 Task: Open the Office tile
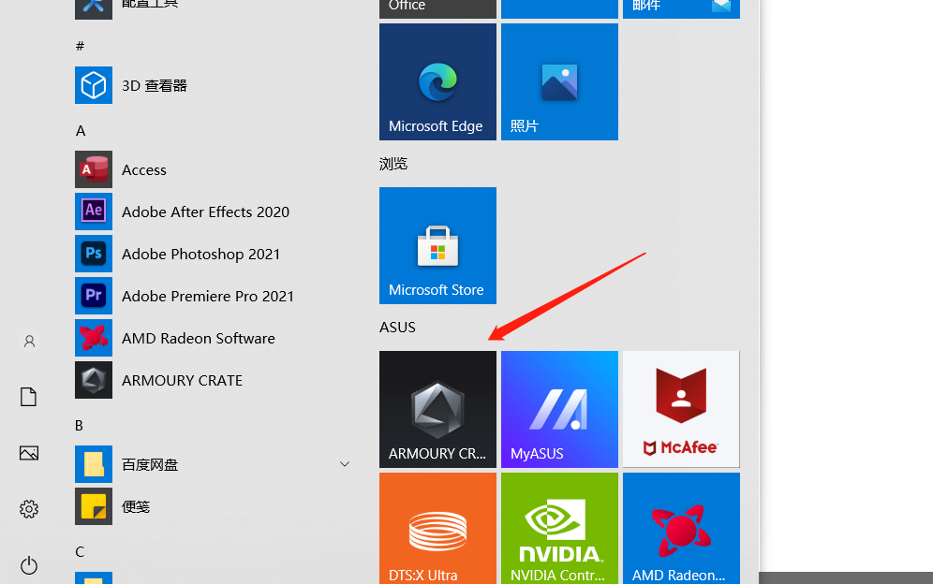438,9
